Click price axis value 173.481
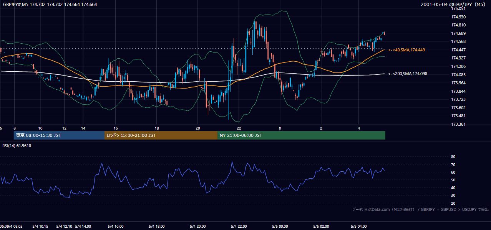Image resolution: width=491 pixels, height=230 pixels. [x=458, y=116]
